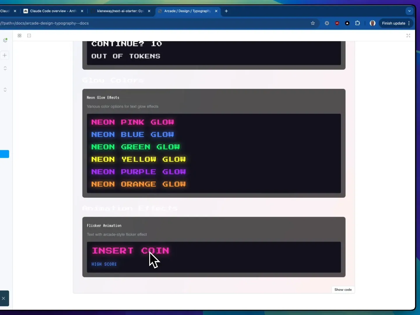420x315 pixels.
Task: Click the plus button in the sidebar
Action: pos(5,55)
